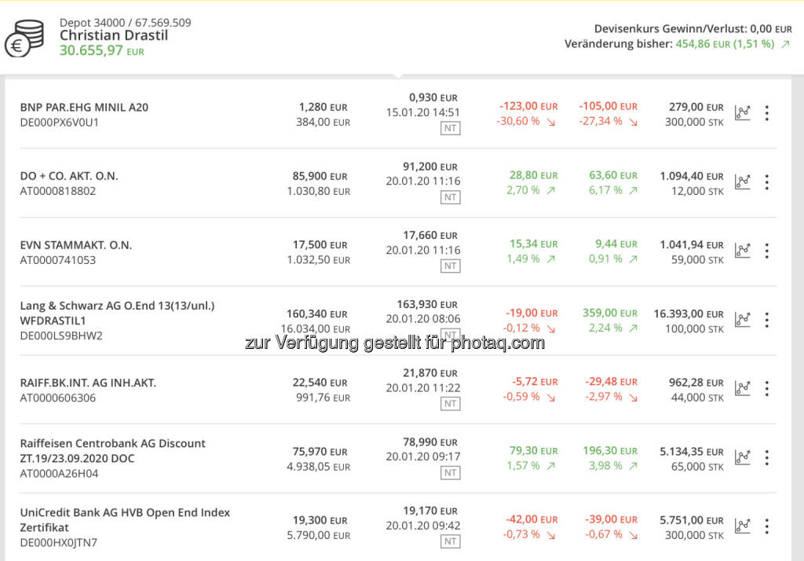
Task: Click the euro coins depot icon
Action: pyautogui.click(x=24, y=38)
